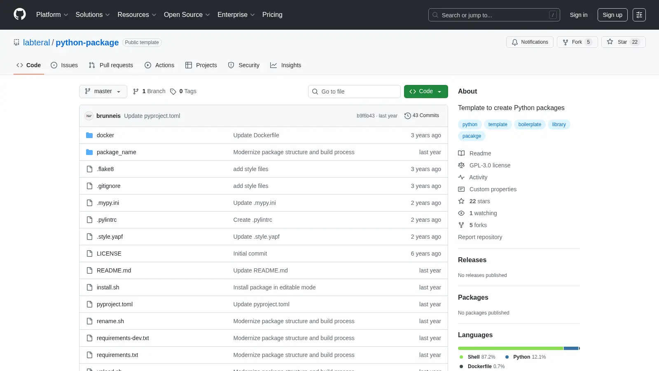
Task: Click the book icon beside Readme
Action: [461, 153]
